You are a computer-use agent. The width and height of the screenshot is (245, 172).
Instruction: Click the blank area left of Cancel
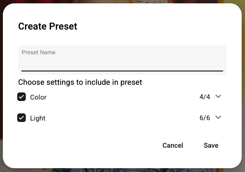[89, 145]
